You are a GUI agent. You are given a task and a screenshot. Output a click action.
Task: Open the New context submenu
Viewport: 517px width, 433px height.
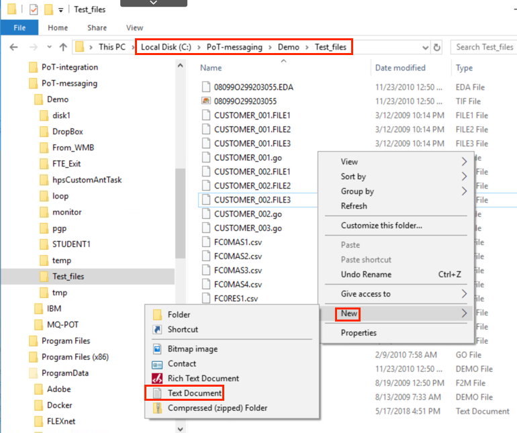tap(397, 314)
